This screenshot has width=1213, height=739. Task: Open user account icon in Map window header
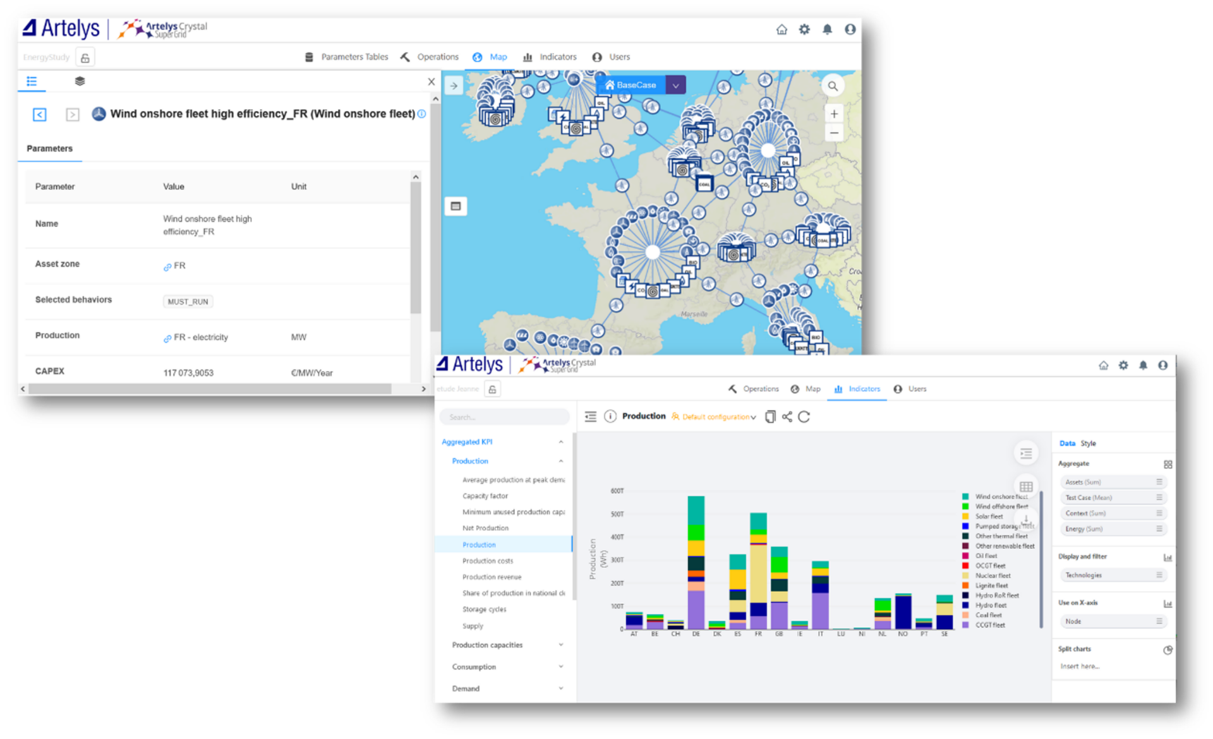(x=850, y=29)
